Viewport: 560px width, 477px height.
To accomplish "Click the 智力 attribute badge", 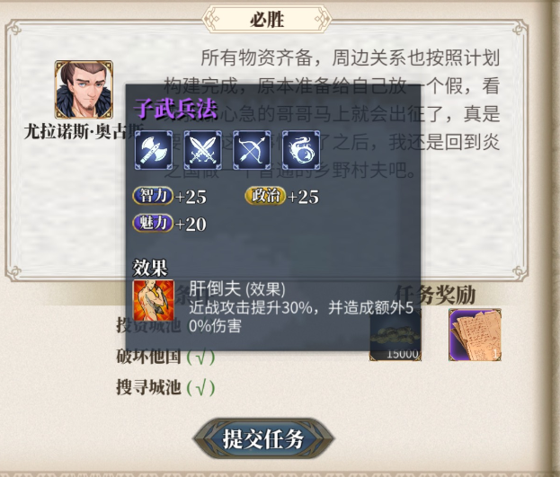I will pos(153,196).
